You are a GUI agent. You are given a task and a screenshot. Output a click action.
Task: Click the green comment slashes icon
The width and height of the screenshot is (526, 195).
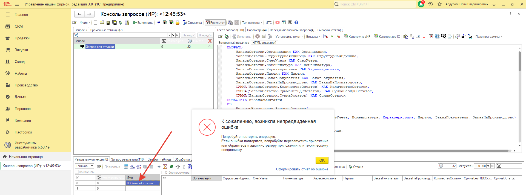coord(332,36)
